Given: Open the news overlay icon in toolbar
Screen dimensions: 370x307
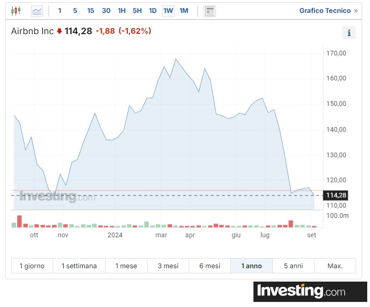Looking at the screenshot, I should tap(210, 11).
